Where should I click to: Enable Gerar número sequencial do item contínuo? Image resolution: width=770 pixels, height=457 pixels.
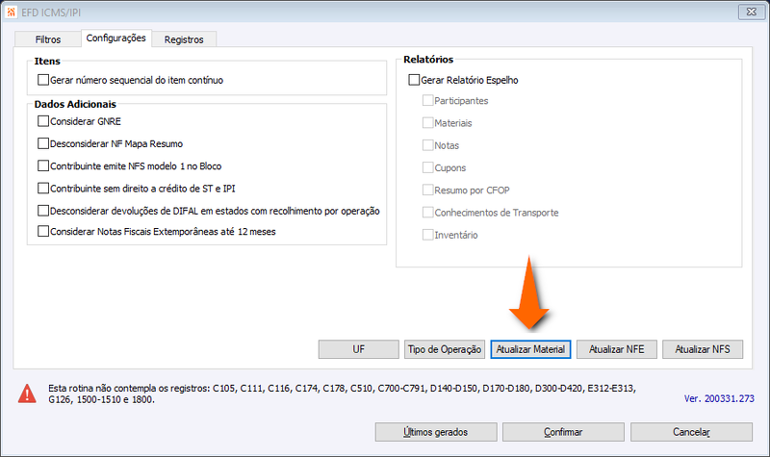(x=43, y=80)
